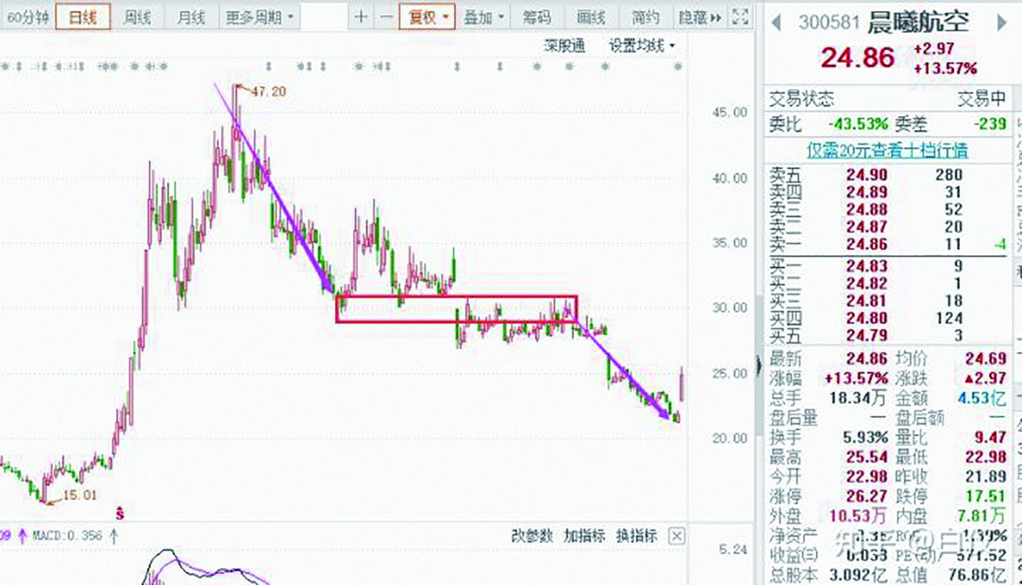
Task: Select the 日线 daily tab
Action: point(83,17)
